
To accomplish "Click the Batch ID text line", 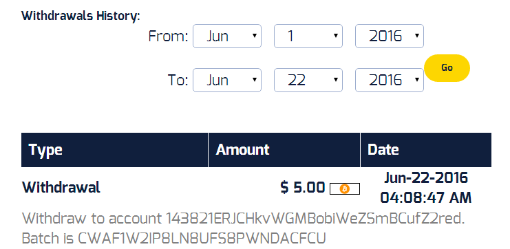I will pos(173,238).
